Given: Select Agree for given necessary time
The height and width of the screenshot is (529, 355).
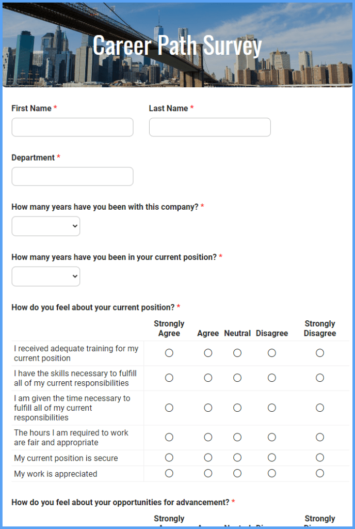Looking at the screenshot, I should [x=208, y=408].
